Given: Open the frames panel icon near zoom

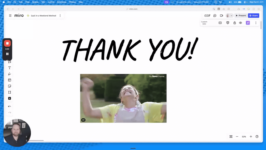Looking at the screenshot, I should click(231, 136).
